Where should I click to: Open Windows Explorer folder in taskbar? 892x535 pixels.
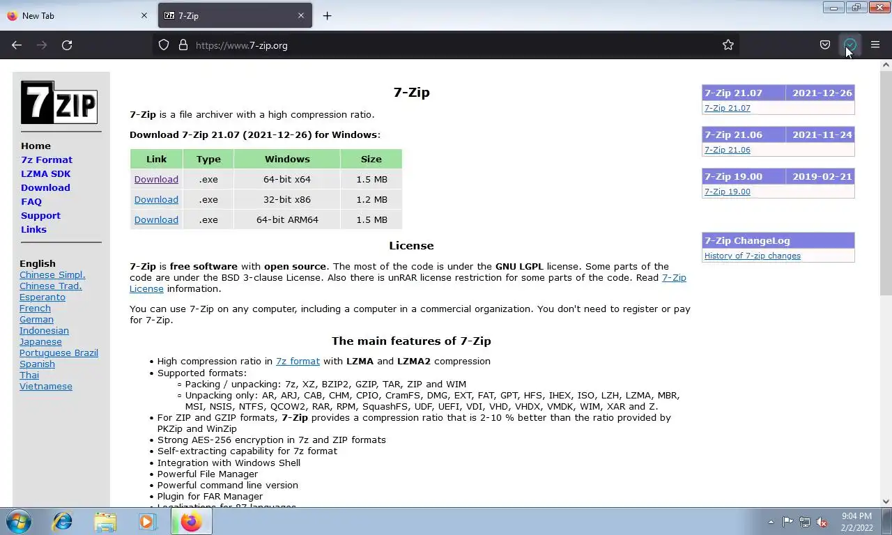click(105, 521)
